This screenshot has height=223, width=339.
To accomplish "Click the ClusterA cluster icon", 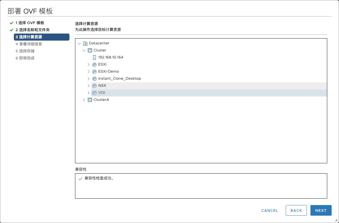I will 90,100.
